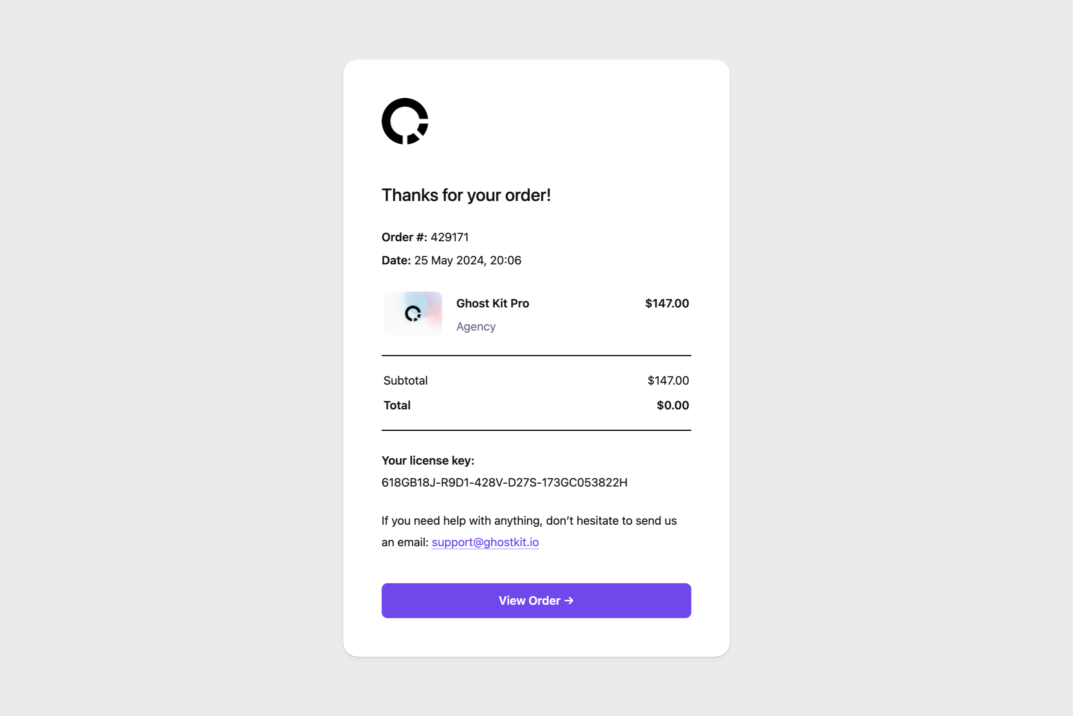Click the "Thanks for your order!" heading
The height and width of the screenshot is (716, 1073).
pos(466,195)
